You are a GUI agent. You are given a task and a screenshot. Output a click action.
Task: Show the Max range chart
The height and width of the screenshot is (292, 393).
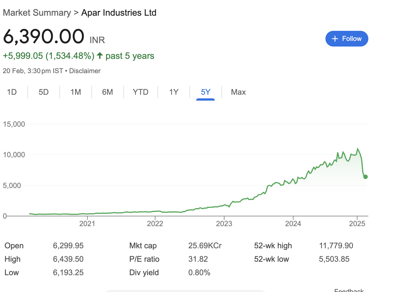click(238, 92)
